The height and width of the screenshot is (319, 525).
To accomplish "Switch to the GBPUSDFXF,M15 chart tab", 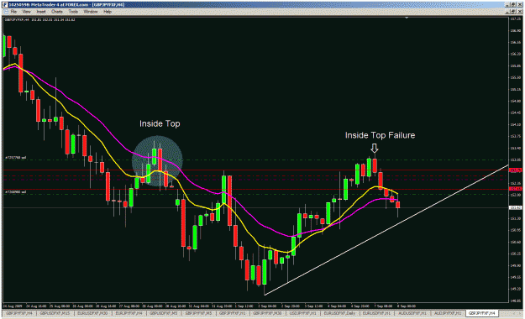I will click(x=55, y=313).
